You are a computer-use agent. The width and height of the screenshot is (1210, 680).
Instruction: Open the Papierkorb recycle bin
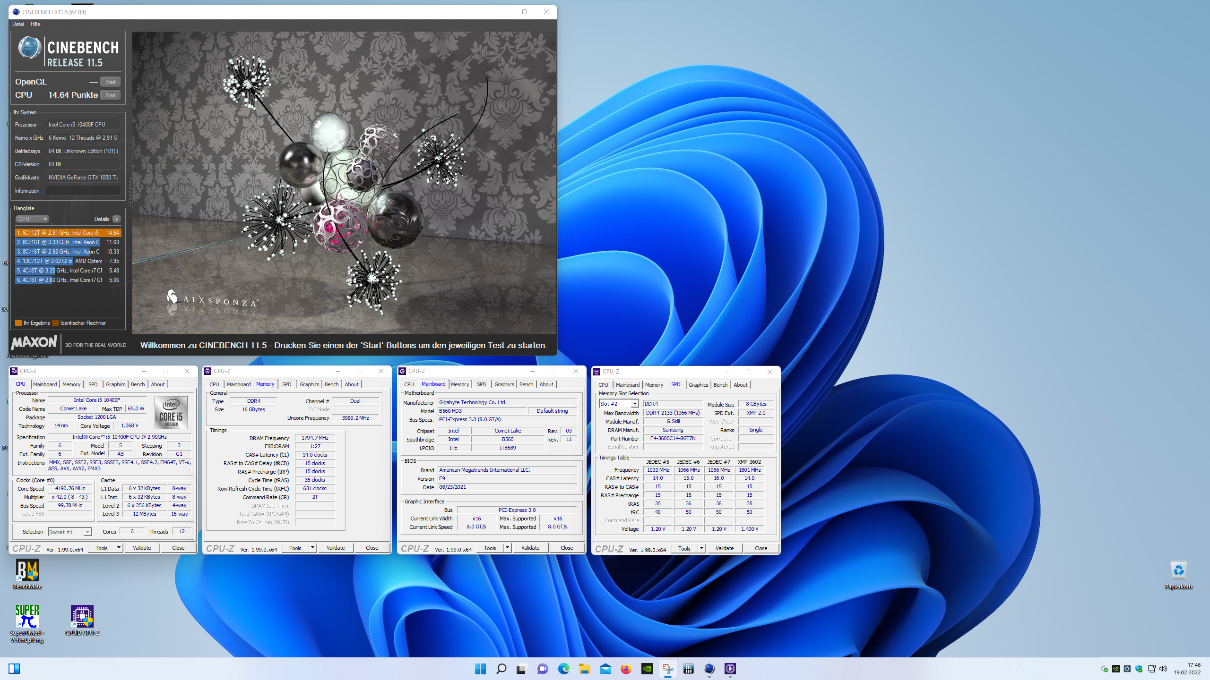[1178, 574]
